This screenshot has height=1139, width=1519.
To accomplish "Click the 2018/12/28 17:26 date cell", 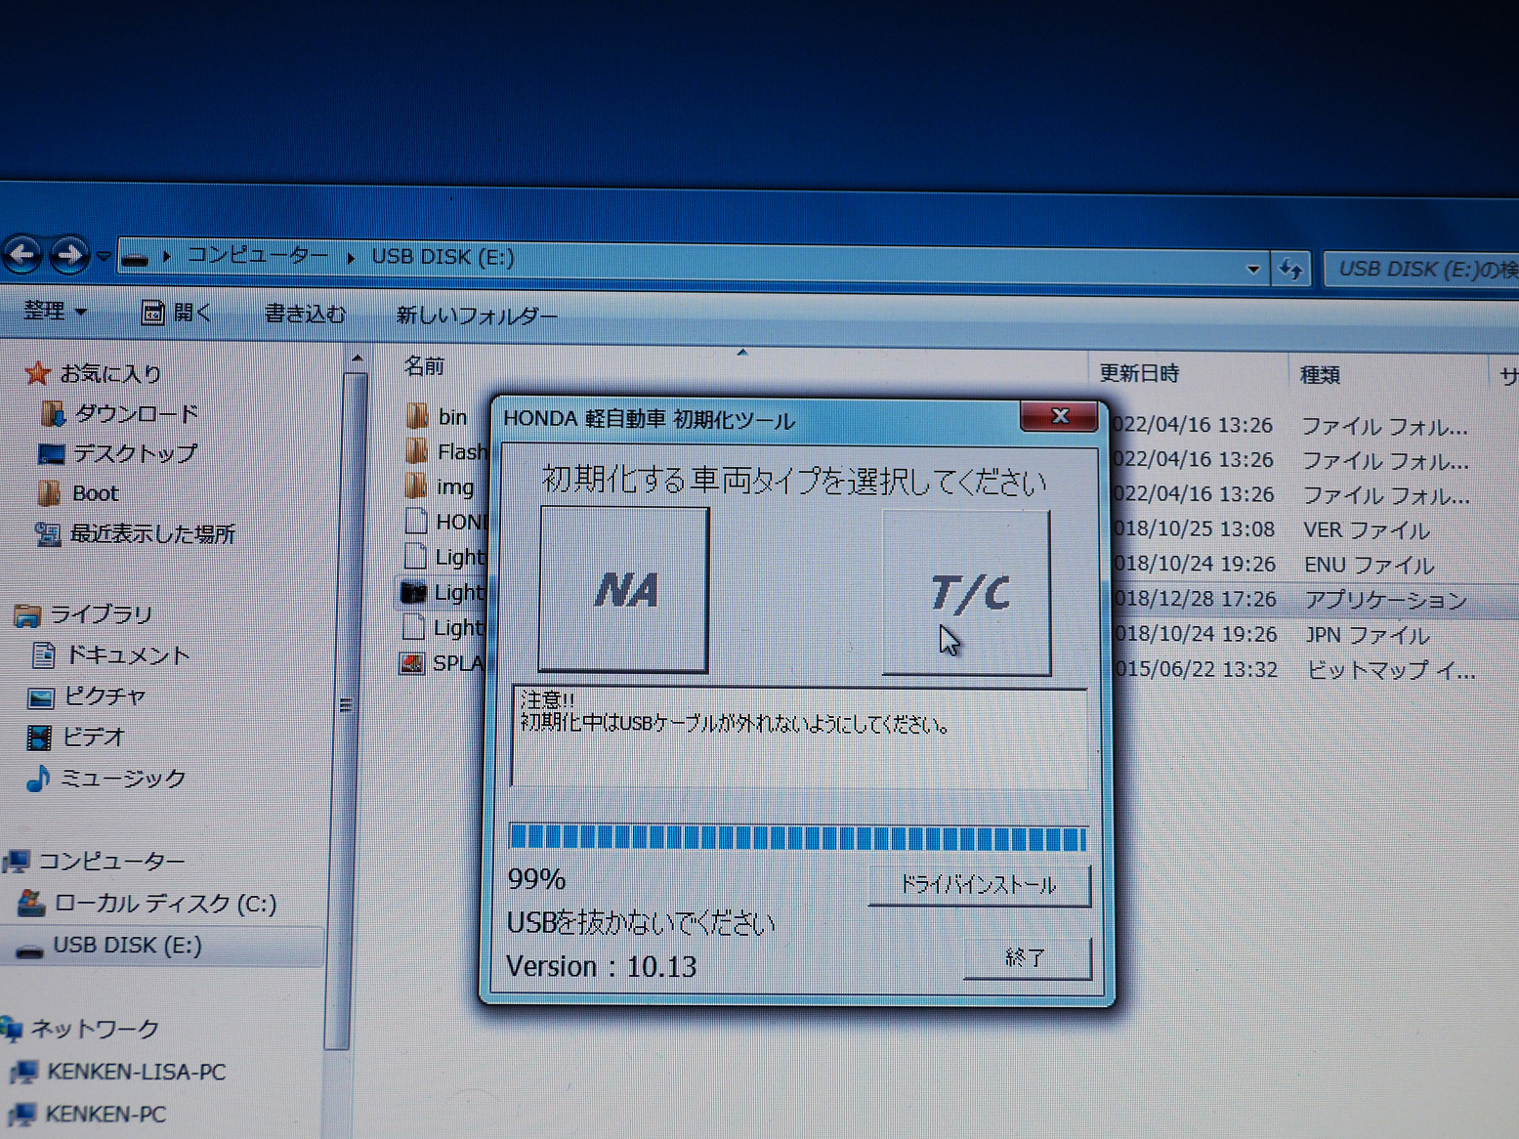I will 1195,599.
